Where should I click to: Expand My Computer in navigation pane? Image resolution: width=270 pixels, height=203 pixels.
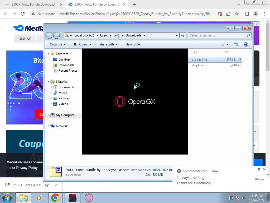(x=49, y=115)
